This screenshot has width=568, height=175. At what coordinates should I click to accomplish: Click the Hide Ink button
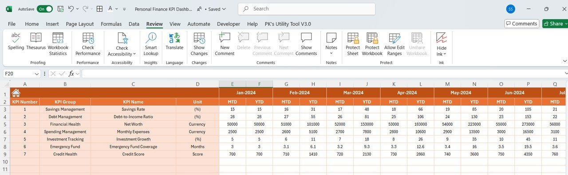(442, 44)
